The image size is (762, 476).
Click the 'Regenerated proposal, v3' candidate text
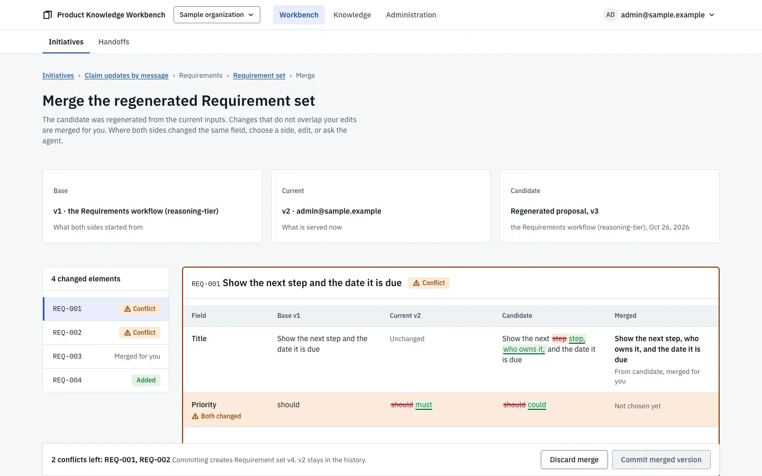tap(555, 211)
